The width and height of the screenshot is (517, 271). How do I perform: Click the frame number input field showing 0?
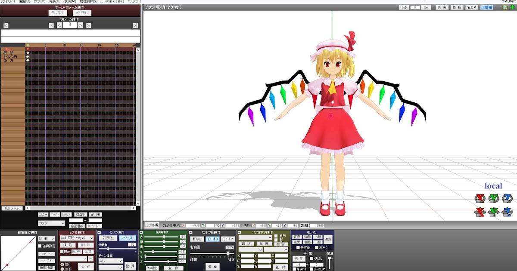pos(70,25)
